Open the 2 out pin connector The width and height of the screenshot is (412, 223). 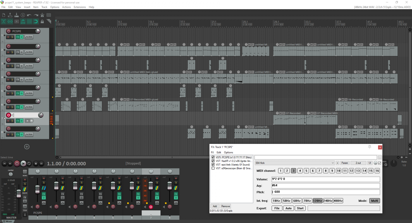(358, 163)
